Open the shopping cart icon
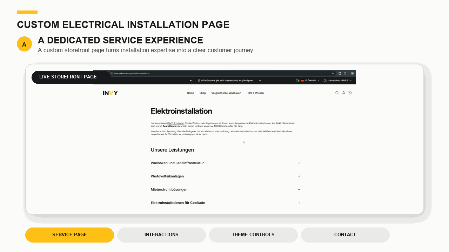The width and height of the screenshot is (449, 252). [350, 93]
